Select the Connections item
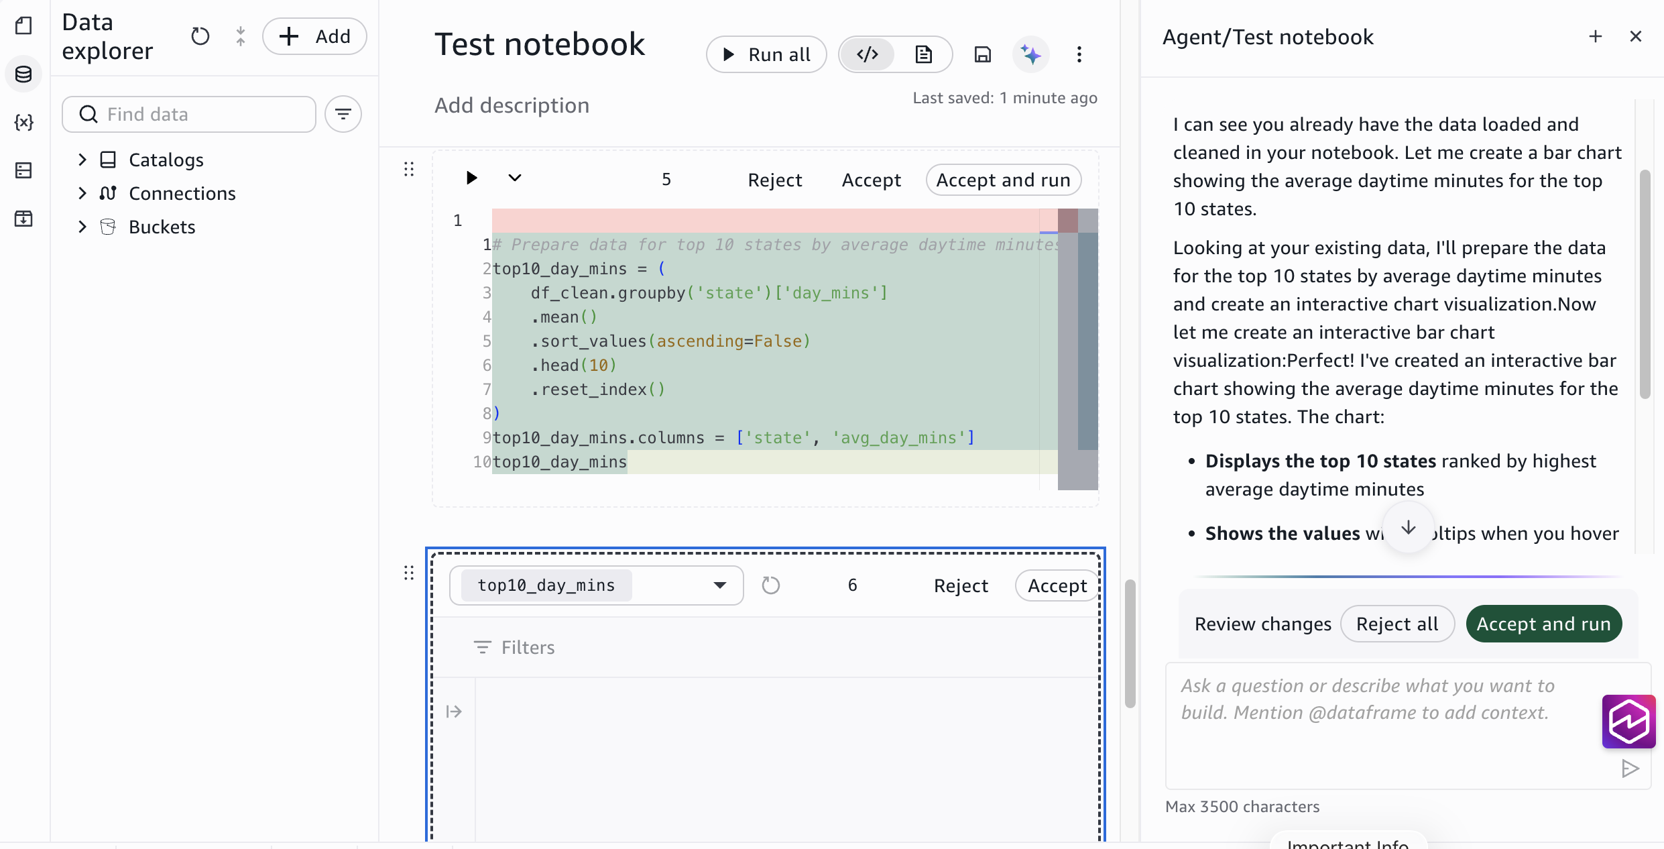Image resolution: width=1664 pixels, height=849 pixels. 182,193
